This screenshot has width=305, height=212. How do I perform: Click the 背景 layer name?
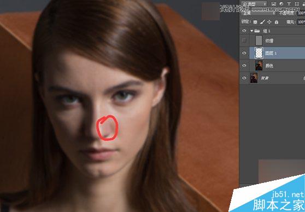[265, 78]
